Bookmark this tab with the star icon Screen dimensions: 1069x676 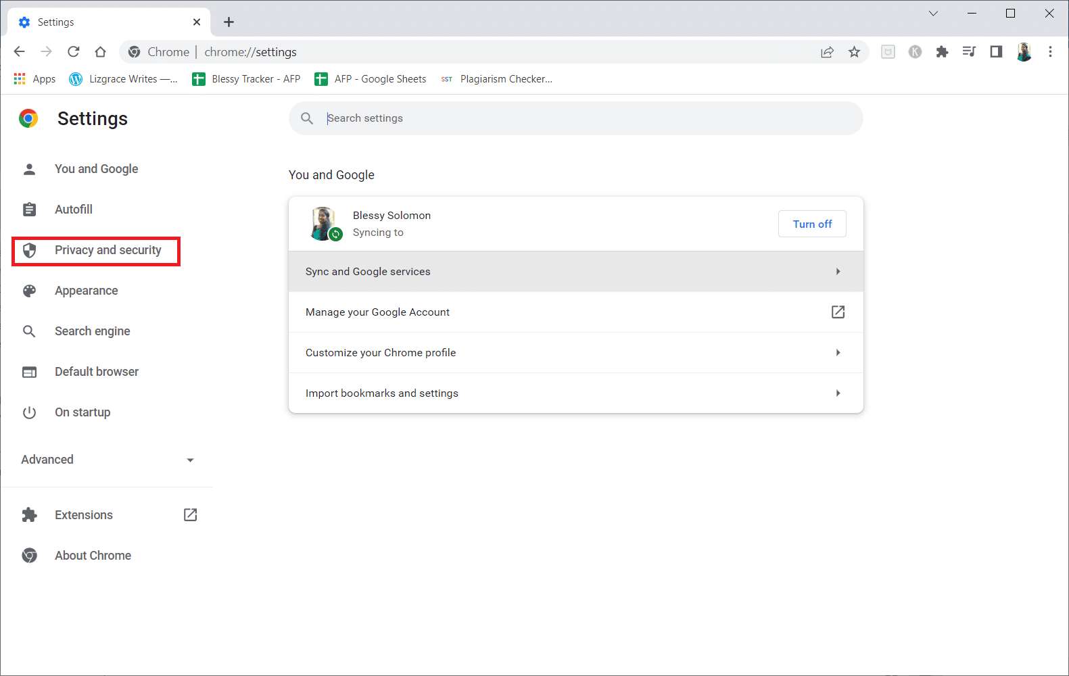pos(854,52)
